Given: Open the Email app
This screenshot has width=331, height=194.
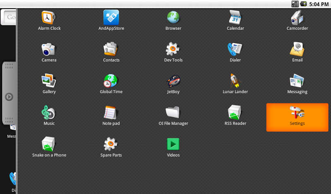Looking at the screenshot, I should tap(297, 52).
